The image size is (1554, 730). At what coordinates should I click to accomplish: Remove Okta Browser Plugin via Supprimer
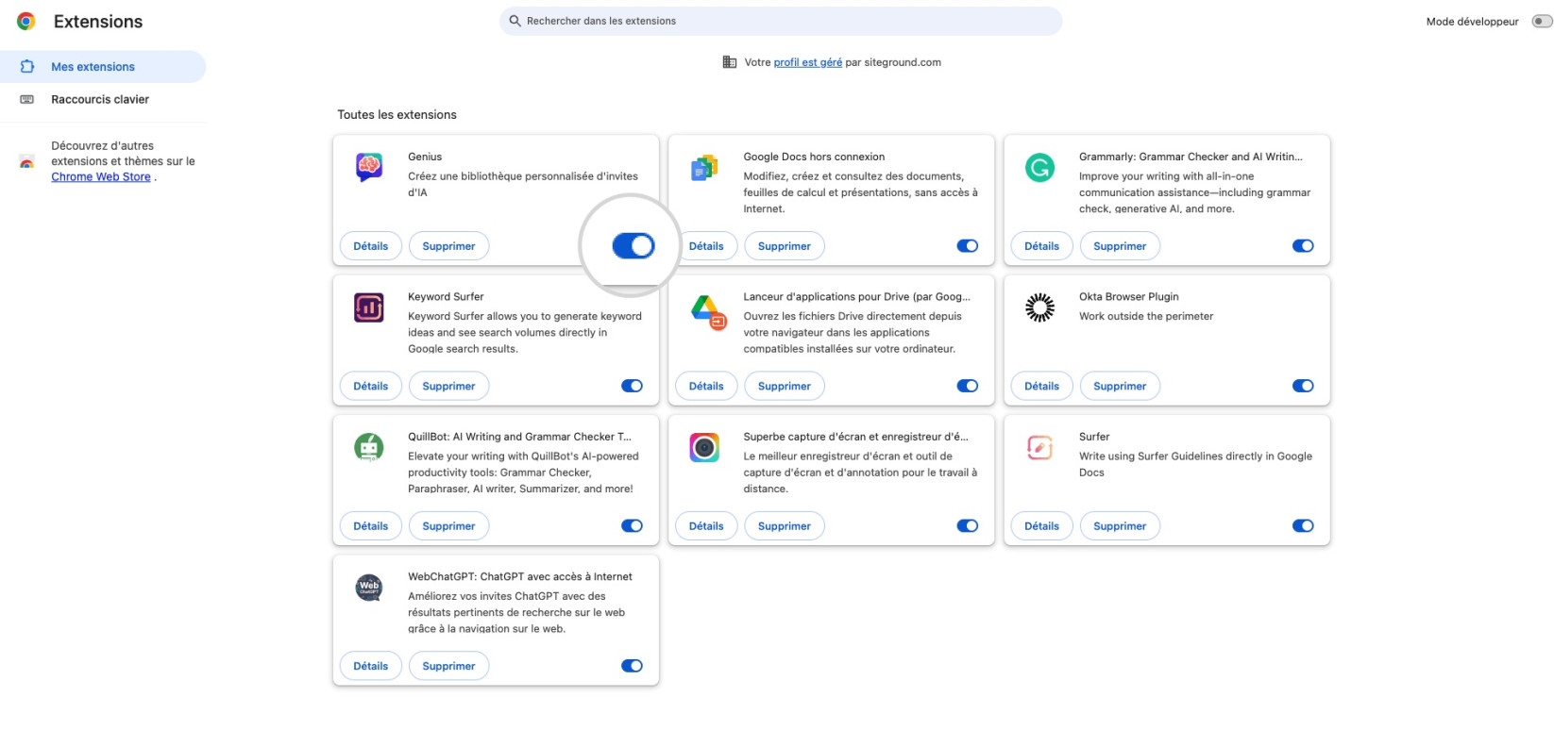pos(1120,386)
